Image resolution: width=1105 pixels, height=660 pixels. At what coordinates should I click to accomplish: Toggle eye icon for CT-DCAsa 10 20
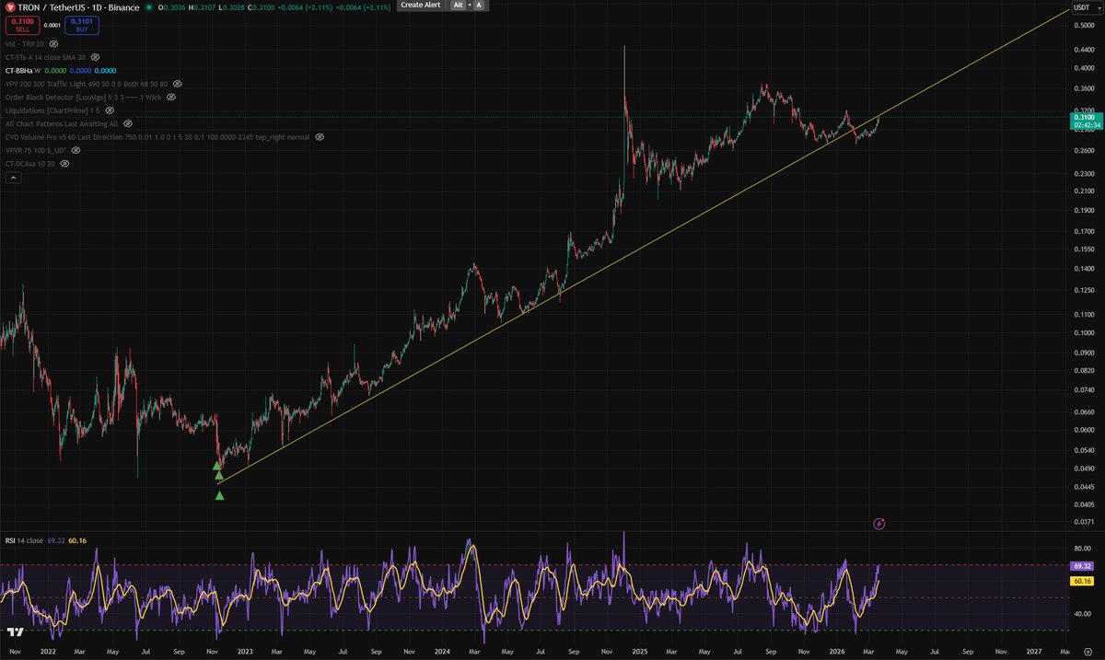tap(64, 163)
